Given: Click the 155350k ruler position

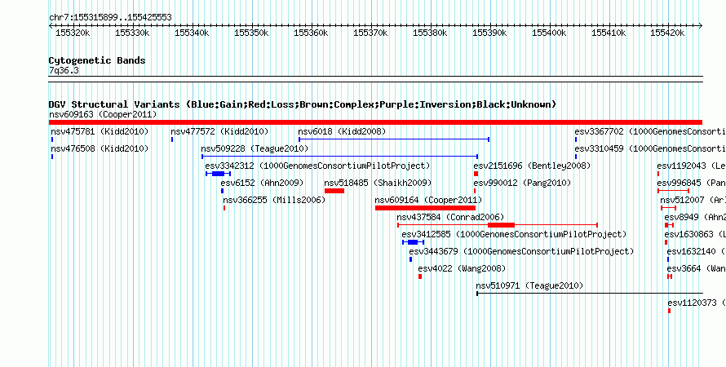Looking at the screenshot, I should point(251,33).
